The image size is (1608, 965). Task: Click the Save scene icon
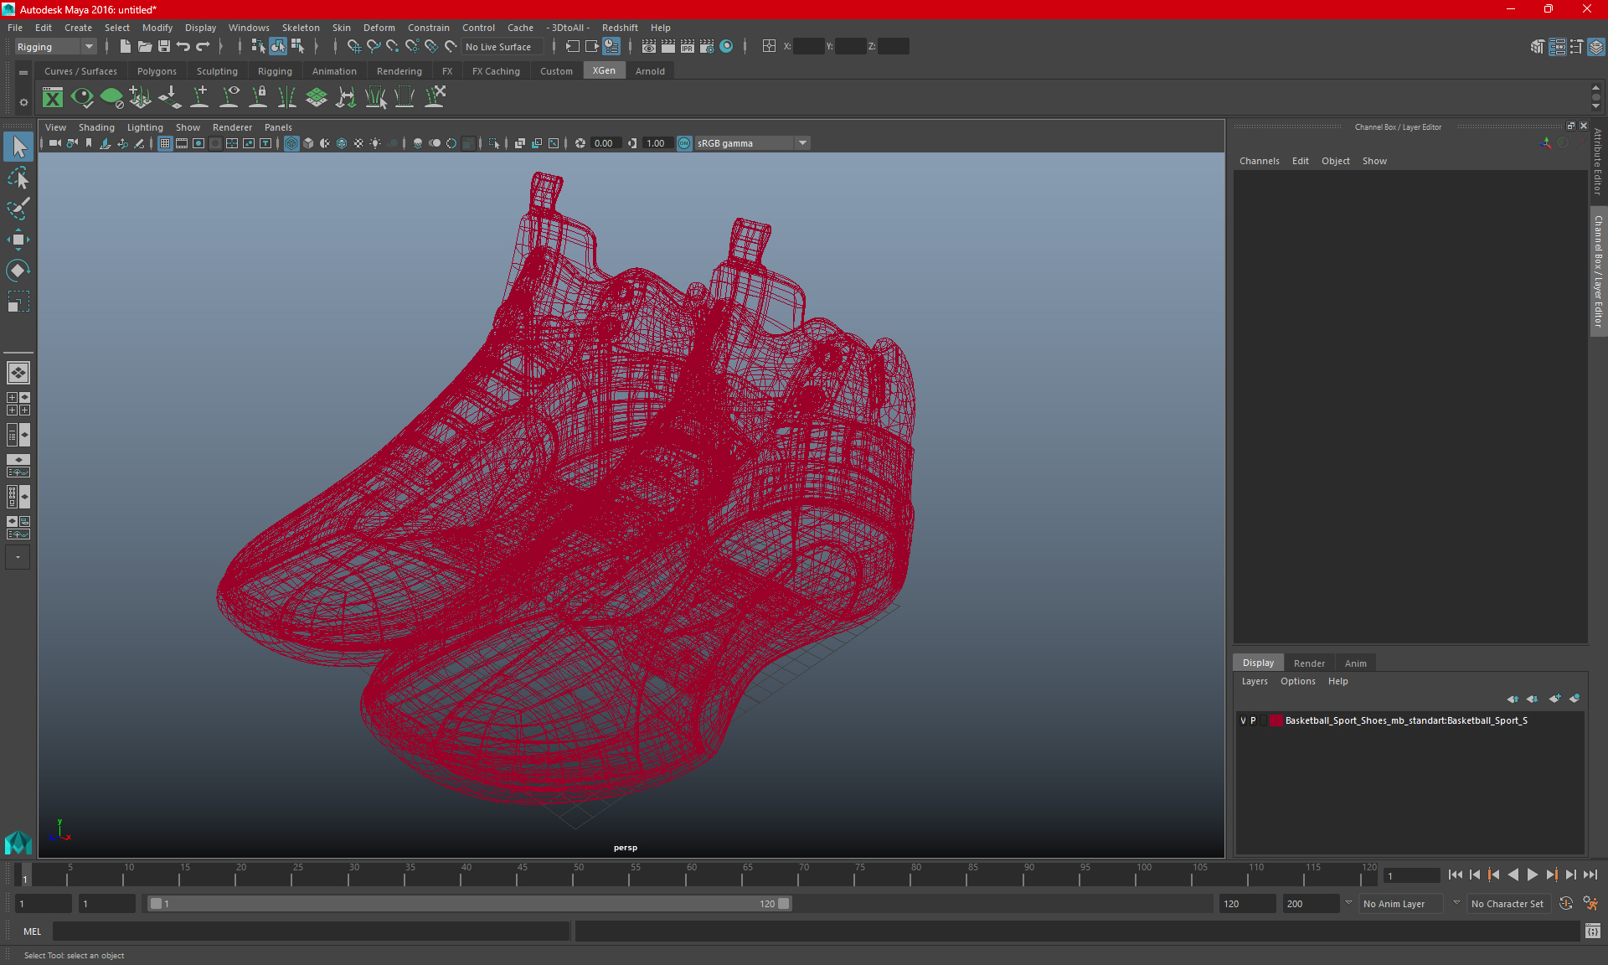(164, 47)
